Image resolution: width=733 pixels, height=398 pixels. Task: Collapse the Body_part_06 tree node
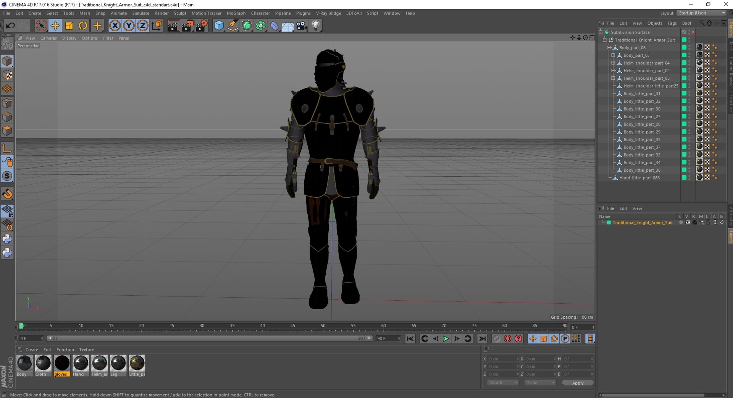pos(609,47)
